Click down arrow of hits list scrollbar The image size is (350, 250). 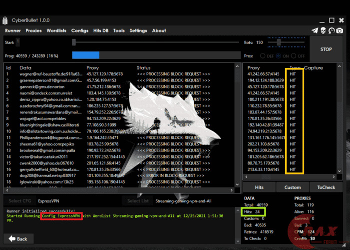[x=340, y=171]
